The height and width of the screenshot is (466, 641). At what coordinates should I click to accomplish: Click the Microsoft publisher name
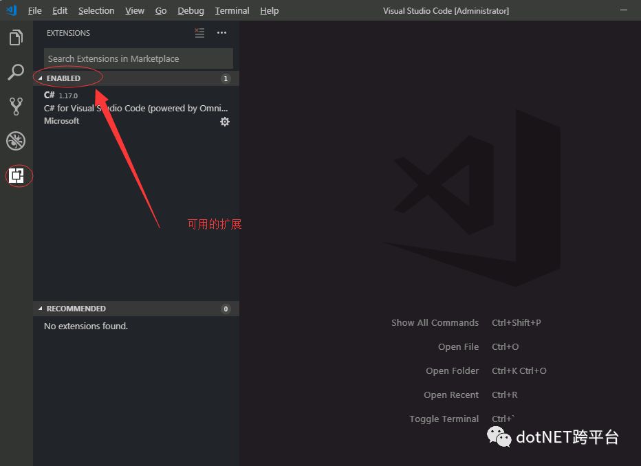click(x=61, y=121)
